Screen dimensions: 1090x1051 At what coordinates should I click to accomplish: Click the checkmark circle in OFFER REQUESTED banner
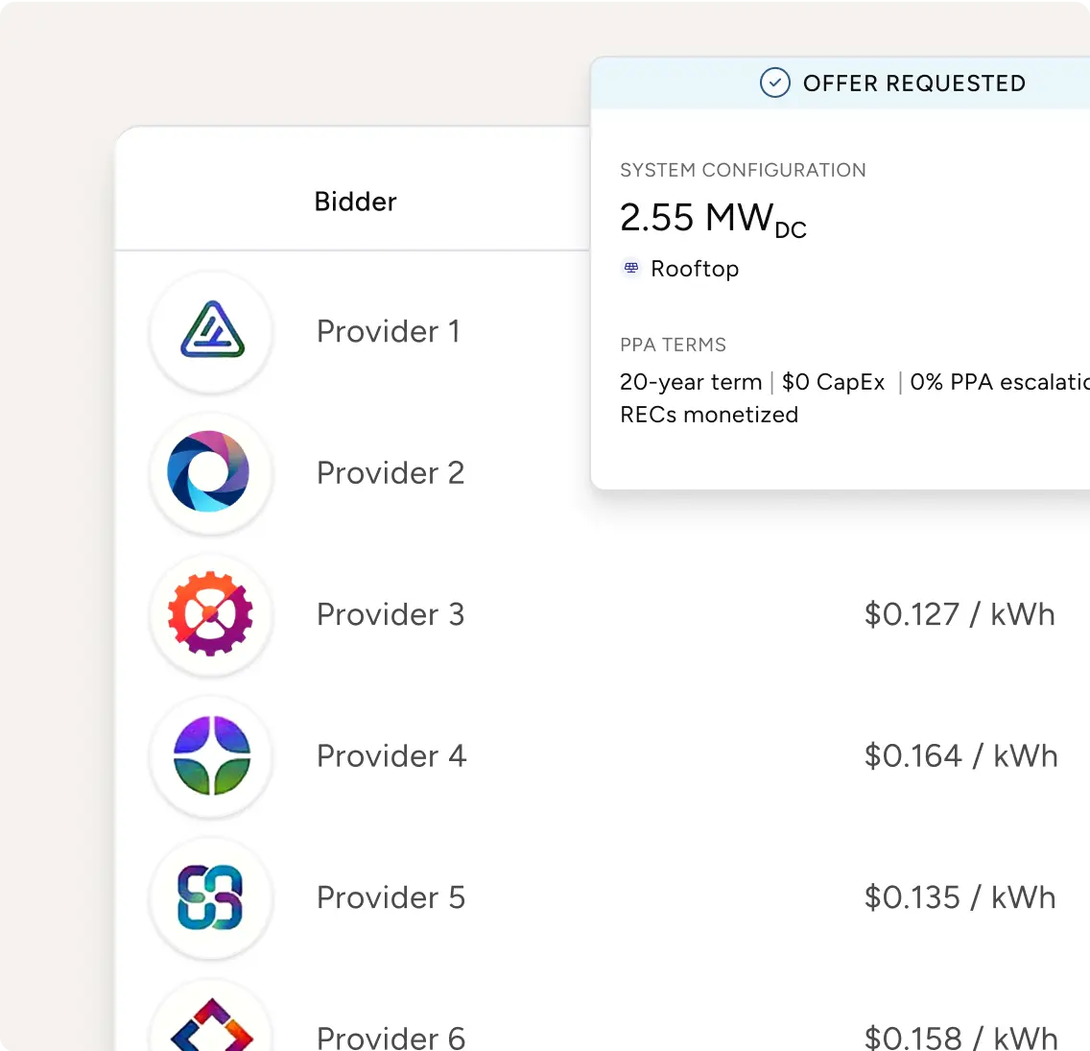click(x=774, y=83)
